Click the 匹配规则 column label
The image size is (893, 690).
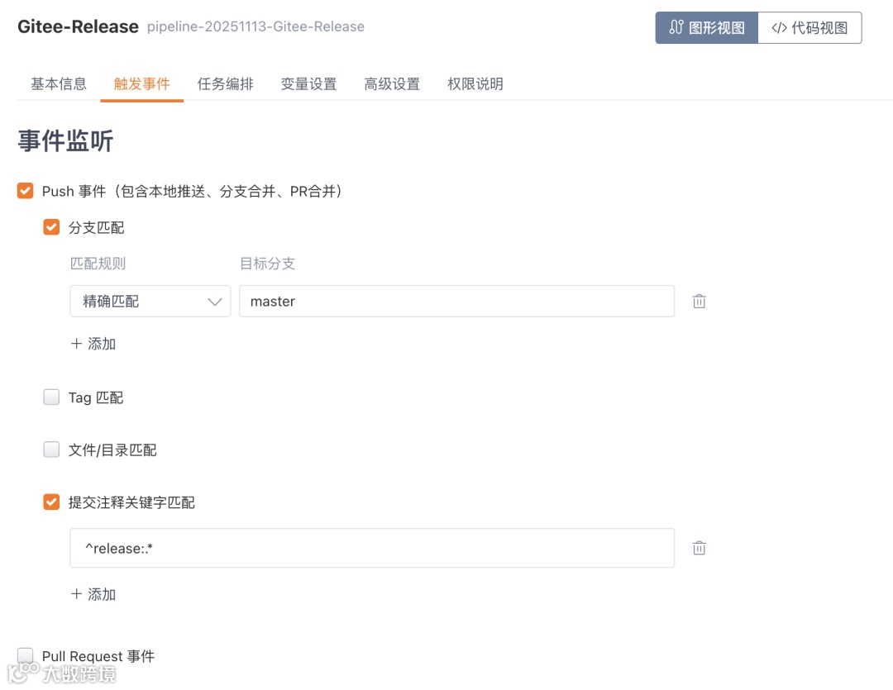tap(98, 264)
